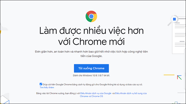186x104 pixels.
Task: Click the blue square inside the magnifier
Action: click(175, 19)
